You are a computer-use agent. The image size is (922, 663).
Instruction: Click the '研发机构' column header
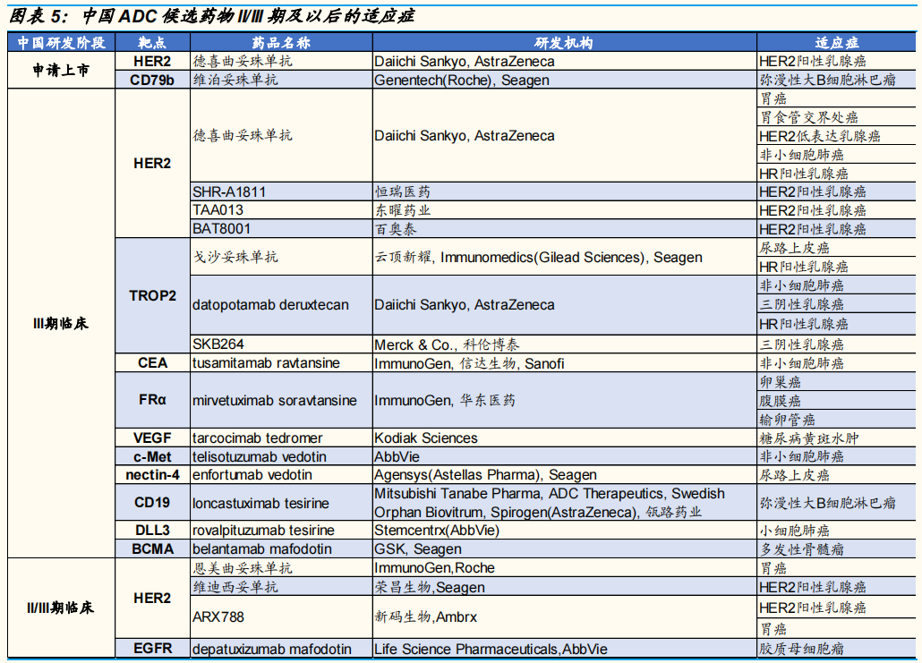565,42
